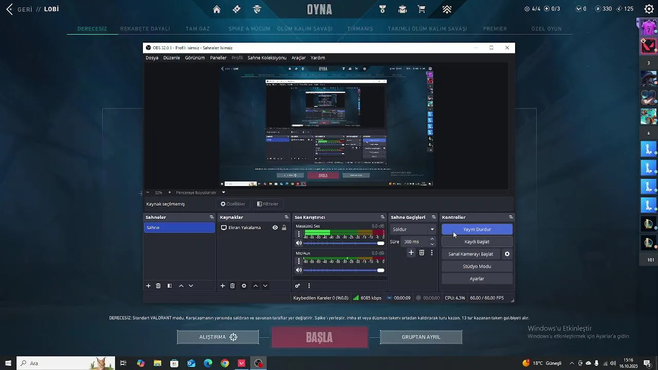Undock the Kaynaklar panel
Screen dimensions: 658x370
click(x=286, y=217)
